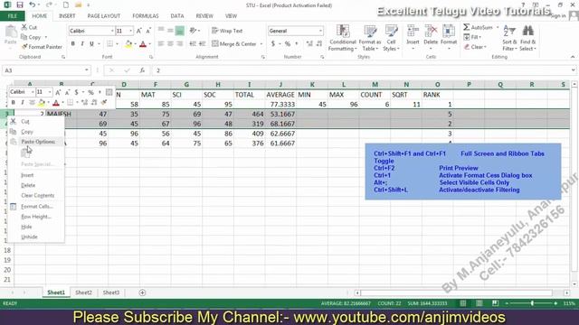Switch to the INSERT tab
The image size is (579, 325).
67,16
